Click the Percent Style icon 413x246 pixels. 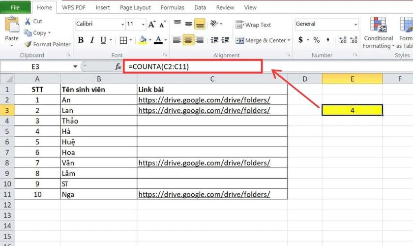(316, 40)
